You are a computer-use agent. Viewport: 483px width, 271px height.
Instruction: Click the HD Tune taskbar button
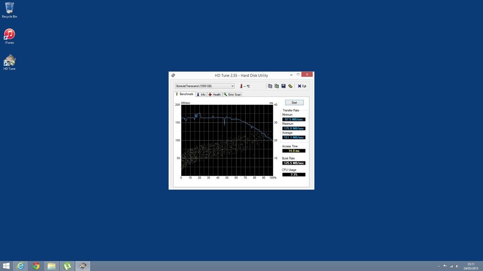click(83, 266)
